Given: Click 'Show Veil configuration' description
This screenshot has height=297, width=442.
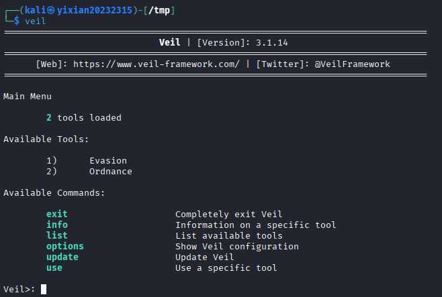Looking at the screenshot, I should [x=237, y=247].
